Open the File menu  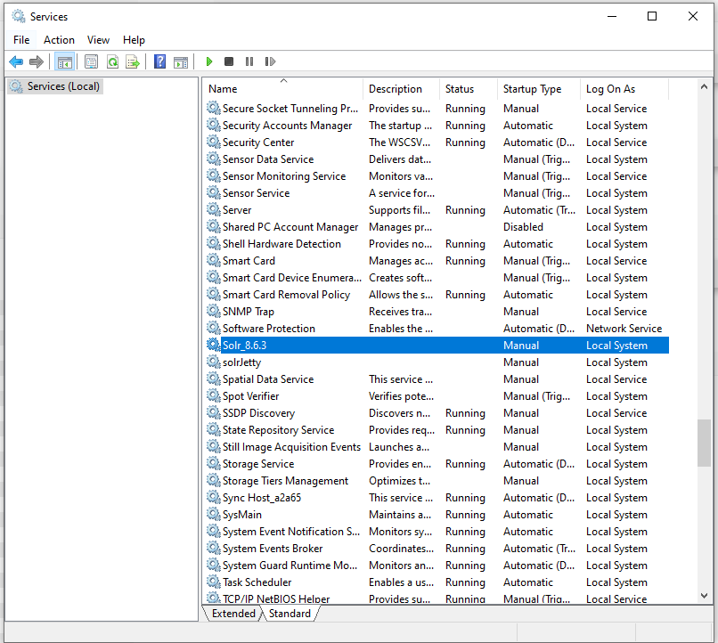[21, 40]
